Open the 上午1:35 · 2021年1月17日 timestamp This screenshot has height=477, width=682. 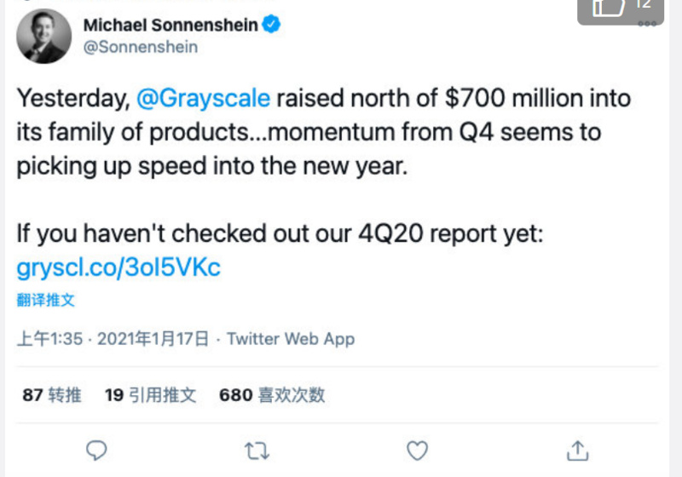[113, 339]
